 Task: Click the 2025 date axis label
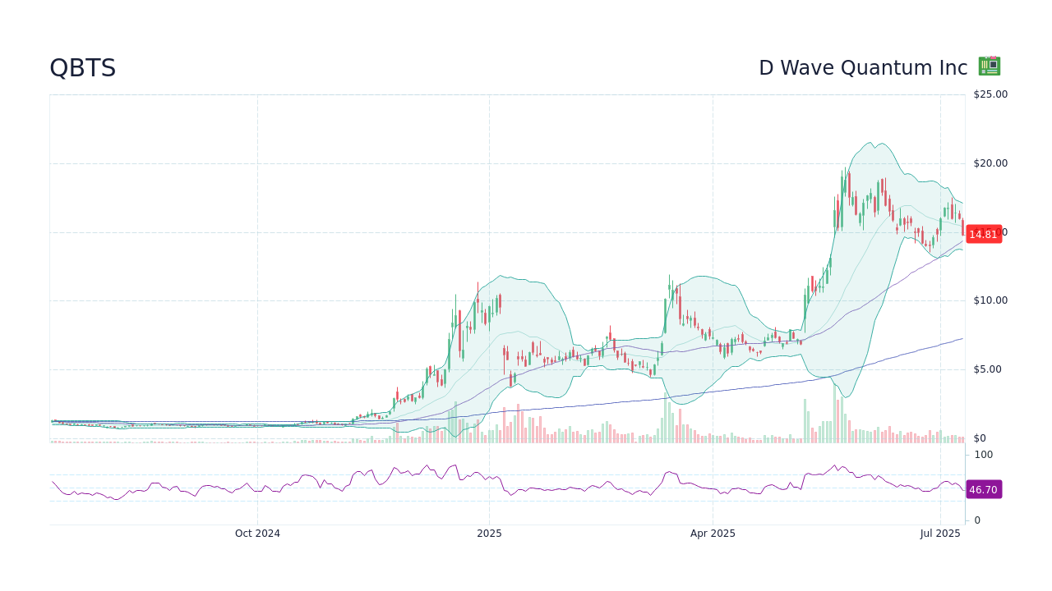[489, 534]
